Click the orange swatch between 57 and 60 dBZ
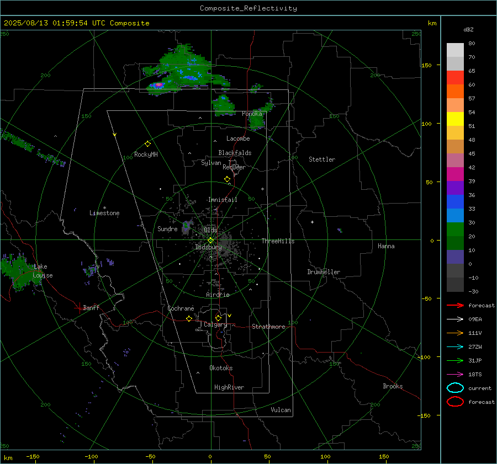Image resolution: width=497 pixels, height=464 pixels. pos(455,91)
